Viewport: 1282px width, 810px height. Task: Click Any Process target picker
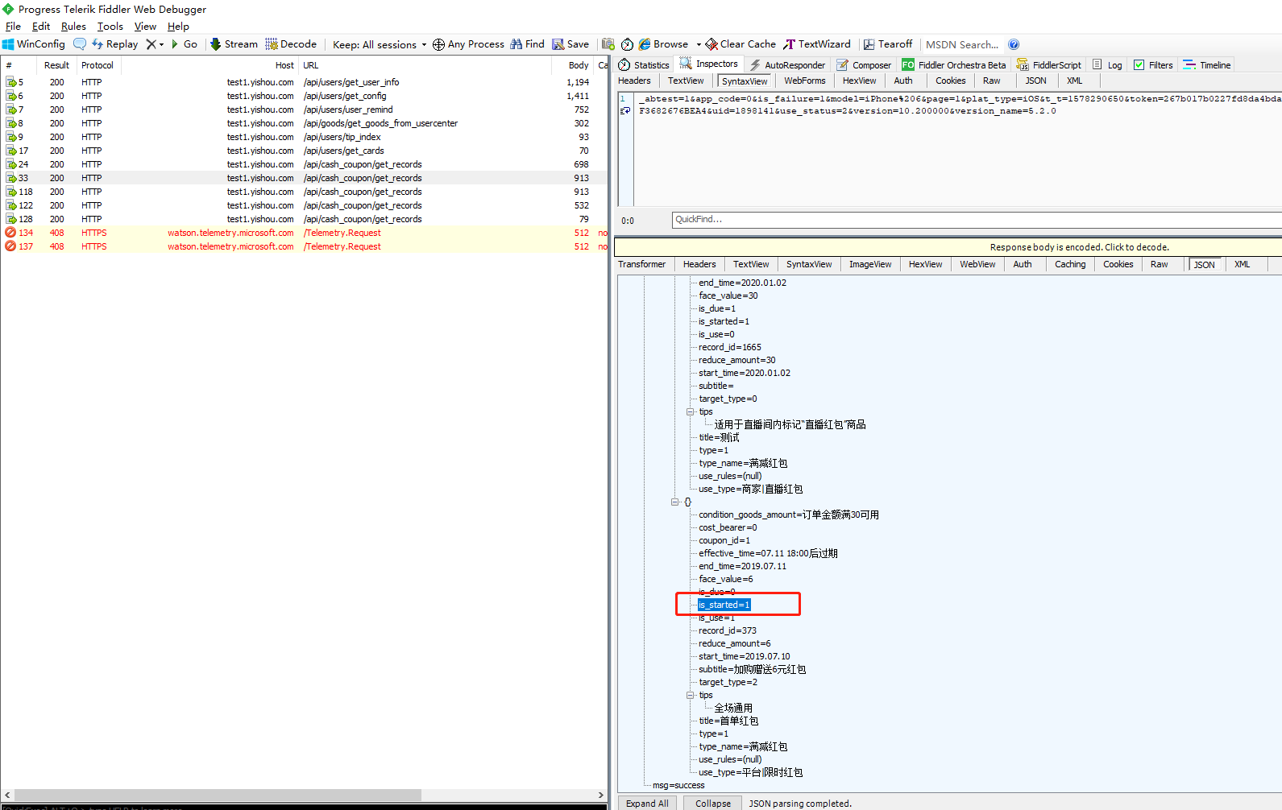[x=468, y=44]
